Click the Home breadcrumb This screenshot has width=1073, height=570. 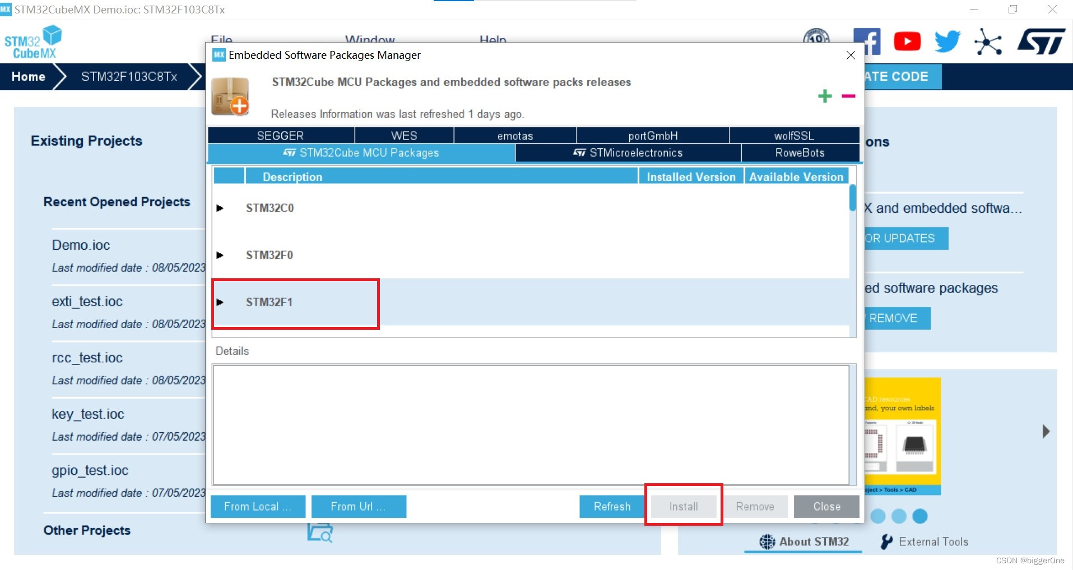click(x=28, y=77)
